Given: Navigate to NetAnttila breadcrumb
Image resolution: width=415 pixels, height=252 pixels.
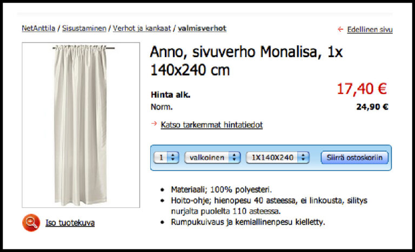Looking at the screenshot, I should click(x=38, y=28).
